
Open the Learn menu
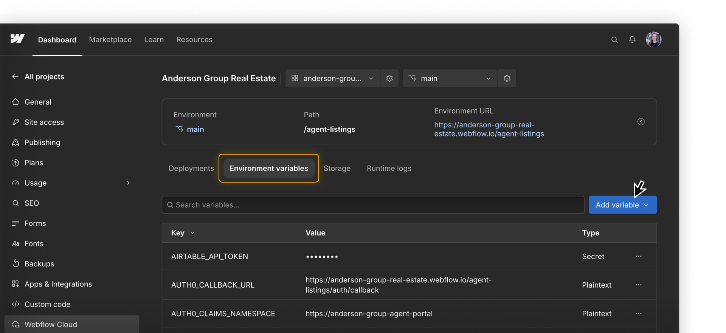point(154,40)
